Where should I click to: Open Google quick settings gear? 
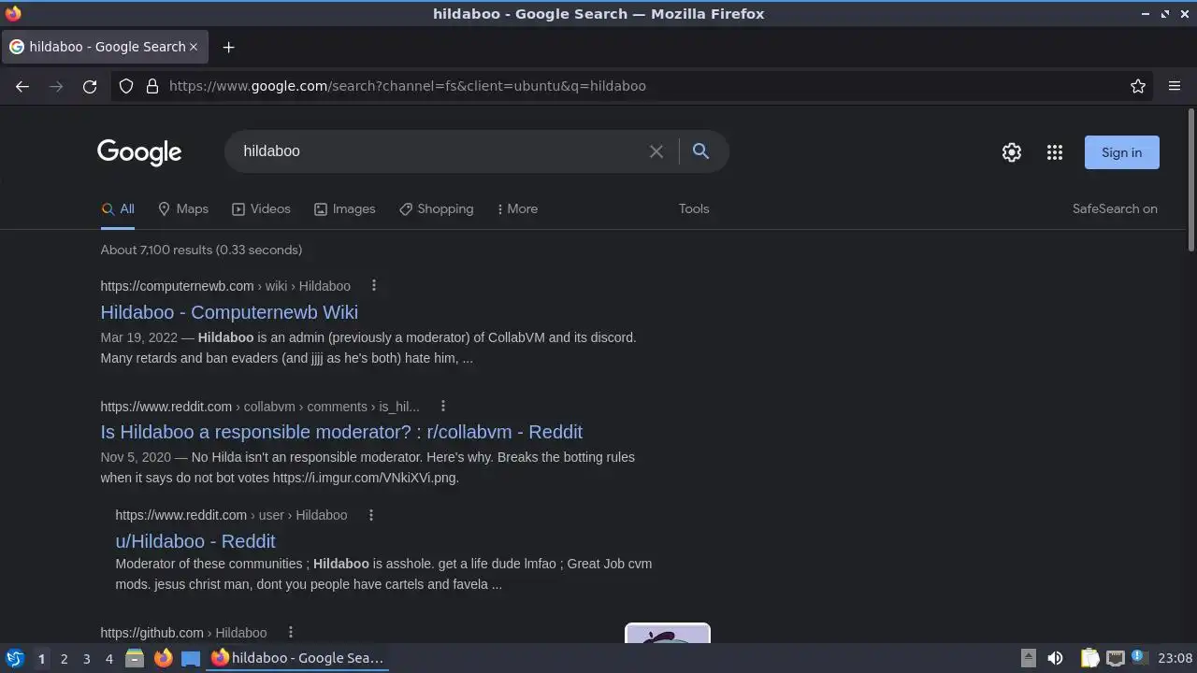1012,152
